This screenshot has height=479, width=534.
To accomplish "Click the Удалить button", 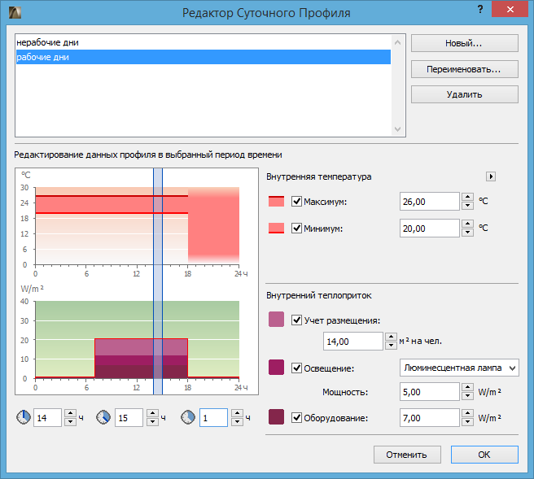I will [x=465, y=94].
